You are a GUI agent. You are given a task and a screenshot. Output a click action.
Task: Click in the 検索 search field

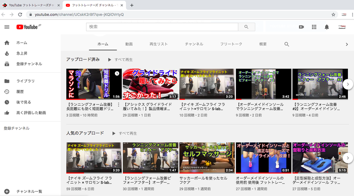(x=162, y=27)
